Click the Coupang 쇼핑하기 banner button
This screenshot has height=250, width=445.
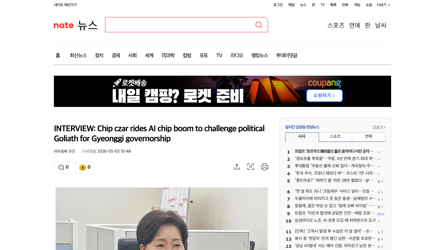pos(324,95)
